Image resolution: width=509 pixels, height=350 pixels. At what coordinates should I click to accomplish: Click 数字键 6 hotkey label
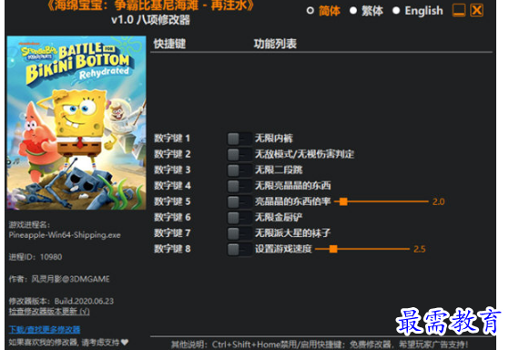(172, 217)
